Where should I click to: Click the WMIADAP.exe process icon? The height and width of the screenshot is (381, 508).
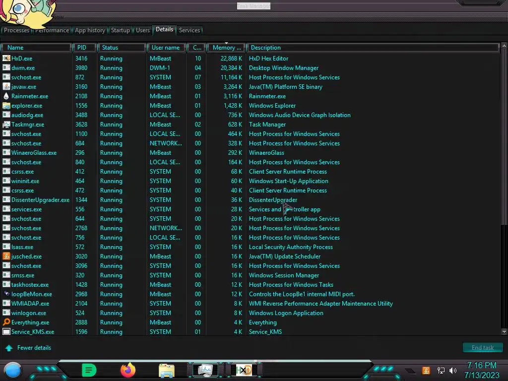6,303
